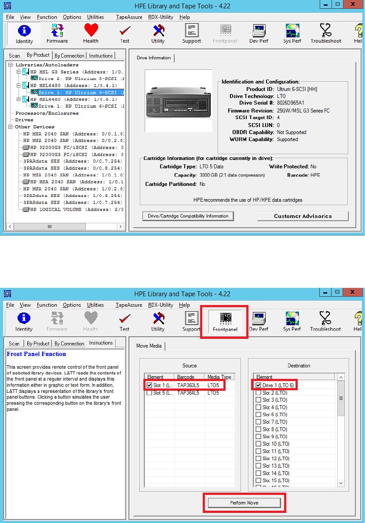Image resolution: width=365 pixels, height=523 pixels.
Task: Open RDX-Utility menu in bottom window
Action: pos(161,305)
